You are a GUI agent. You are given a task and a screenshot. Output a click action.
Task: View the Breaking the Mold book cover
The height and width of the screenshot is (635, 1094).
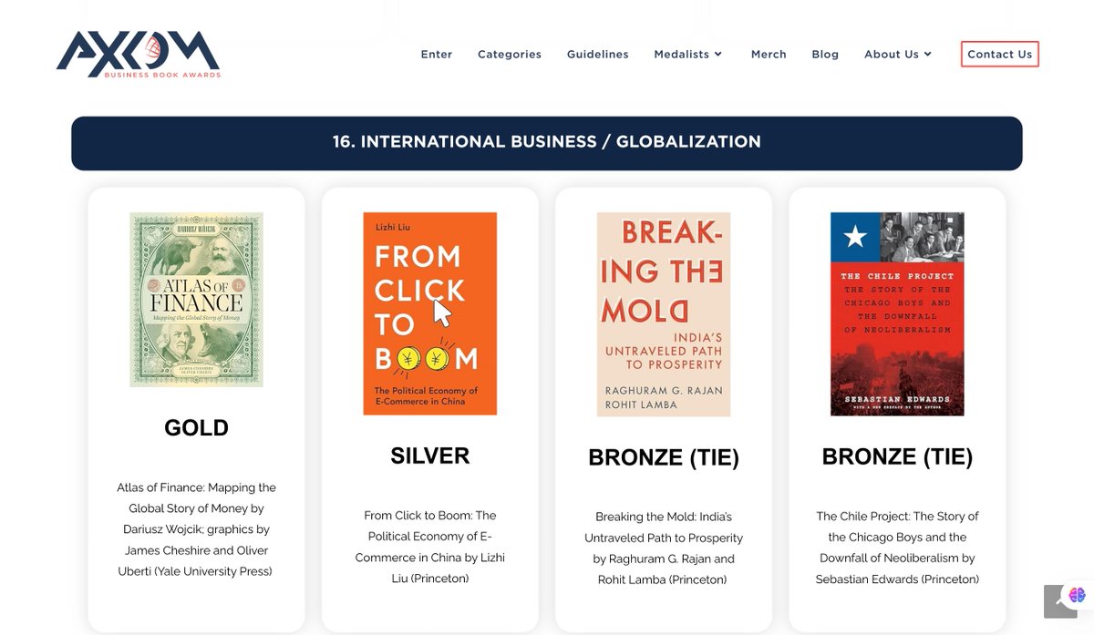664,314
